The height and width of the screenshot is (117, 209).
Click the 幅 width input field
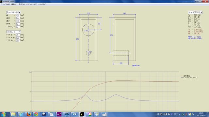18,15
